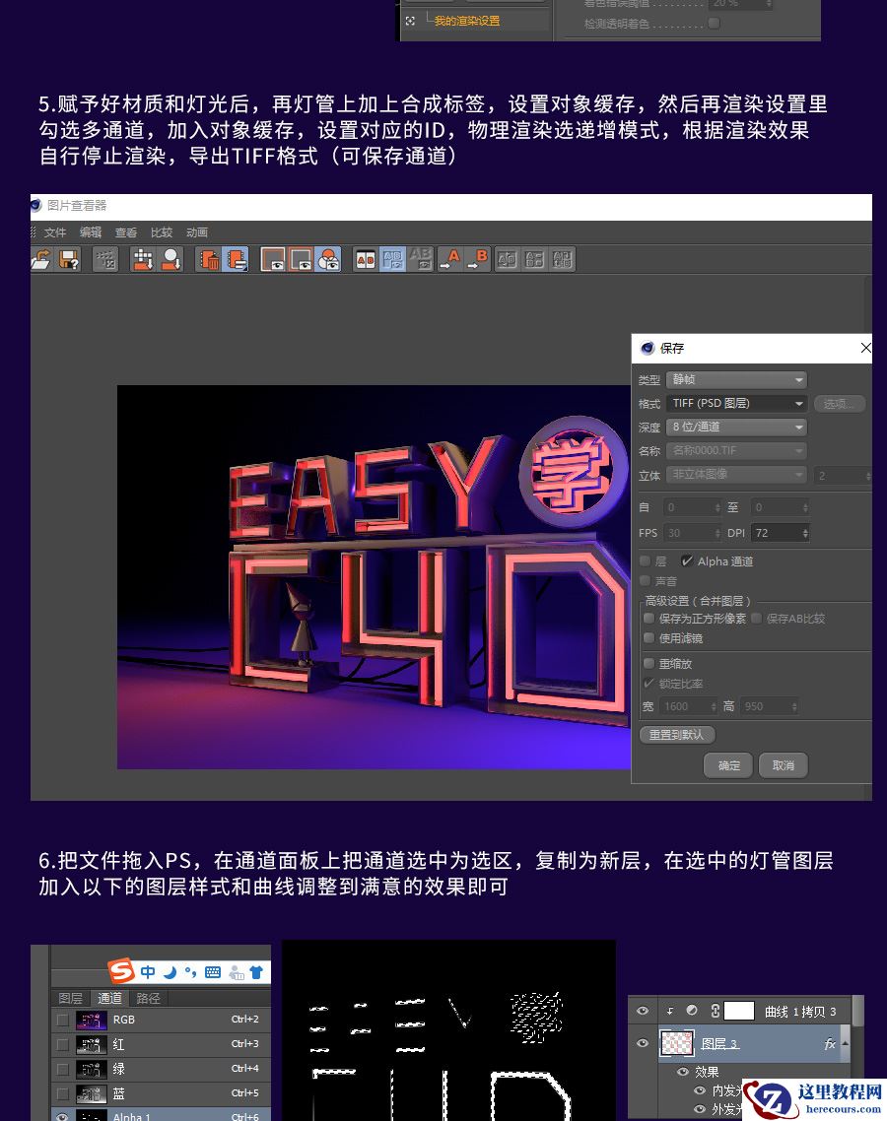The height and width of the screenshot is (1121, 887).
Task: Click the orange A compare icon
Action: tap(452, 259)
